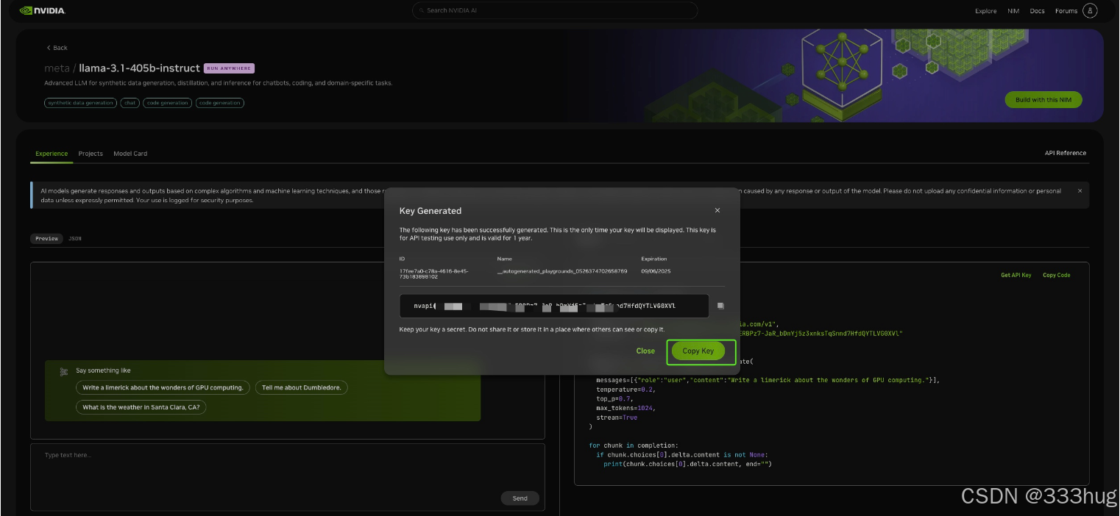Choose the Santa Clara weather suggestion
1120x516 pixels.
coord(141,407)
